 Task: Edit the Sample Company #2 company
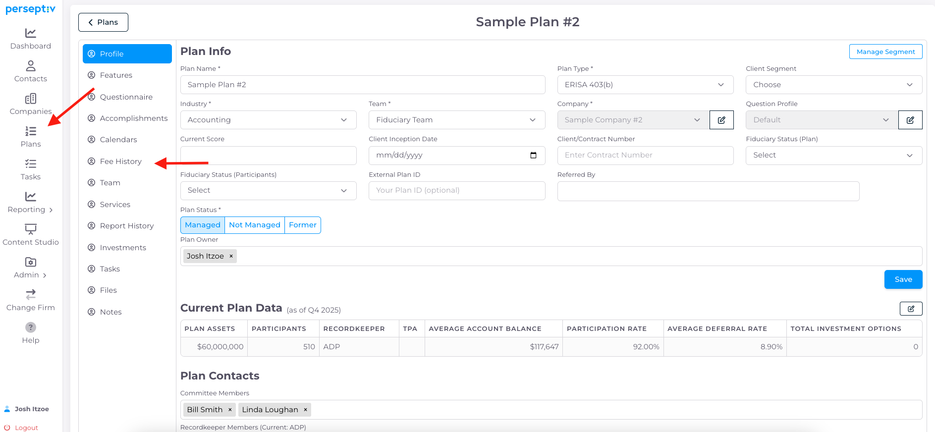coord(721,120)
